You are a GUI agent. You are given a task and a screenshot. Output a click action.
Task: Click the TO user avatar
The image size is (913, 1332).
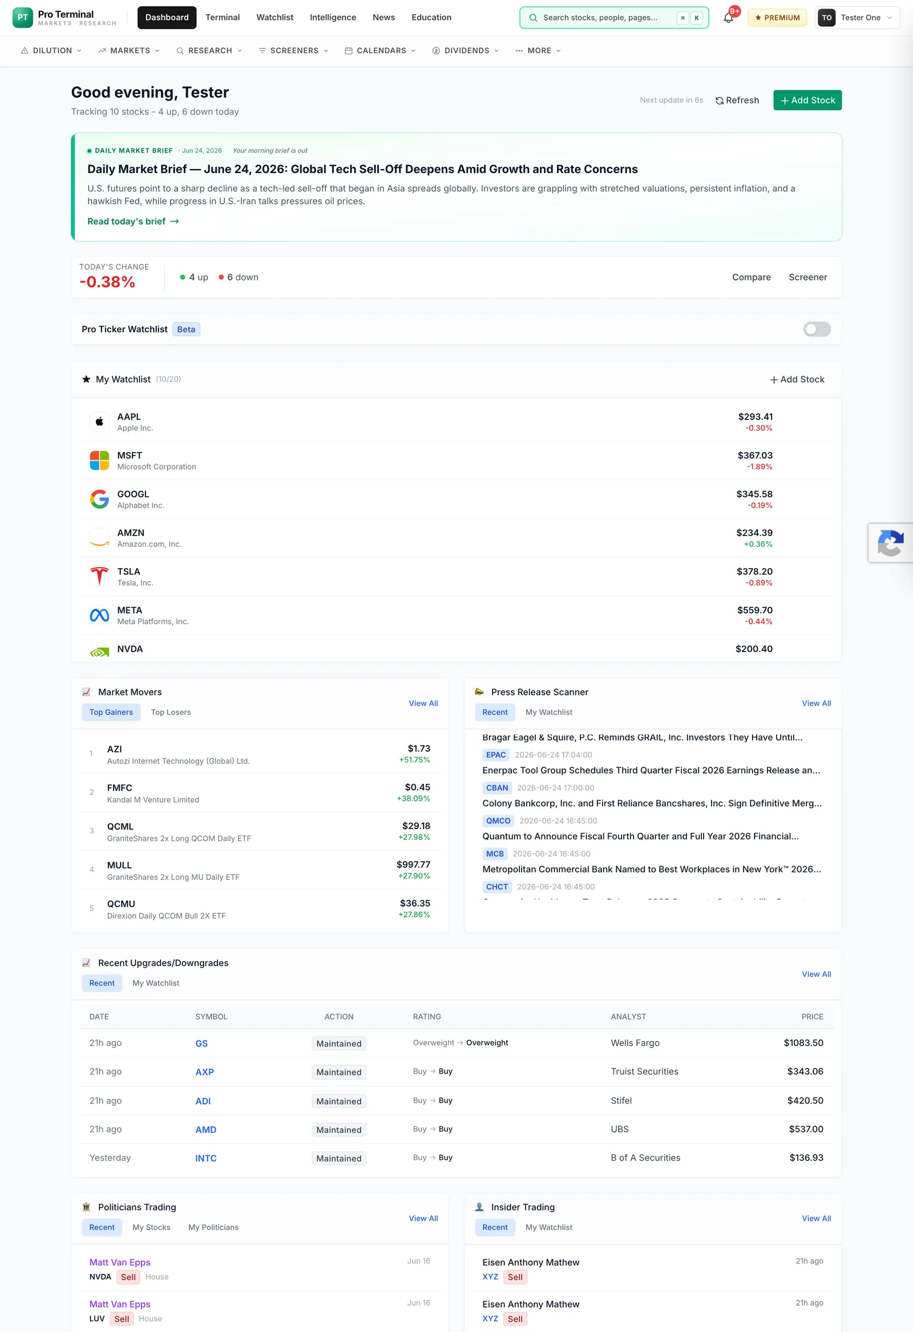[x=826, y=18]
